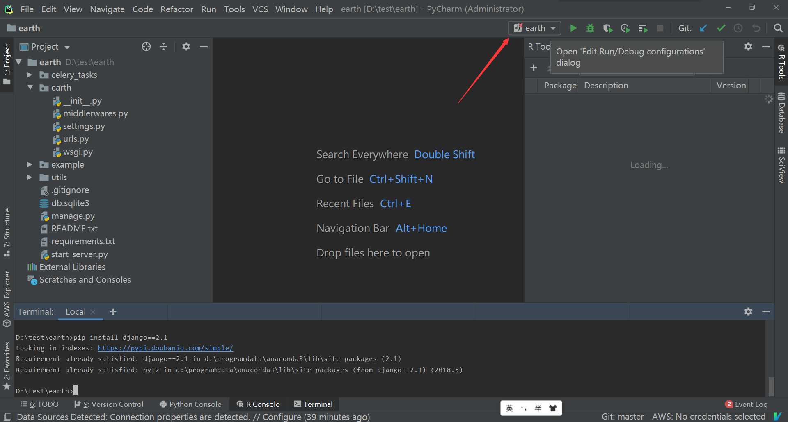Image resolution: width=788 pixels, height=422 pixels.
Task: Select requirements.txt in project tree
Action: 82,241
